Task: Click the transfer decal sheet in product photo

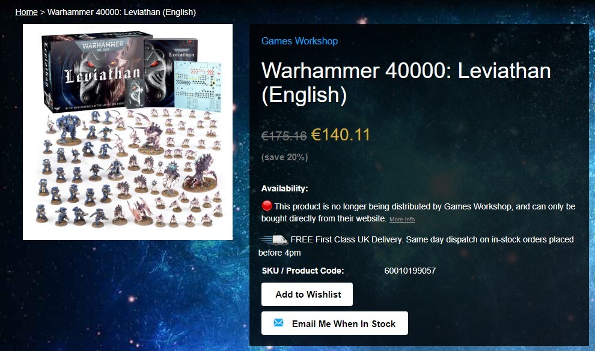Action: point(198,86)
